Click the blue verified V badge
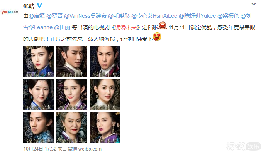 pyautogui.click(x=39, y=6)
